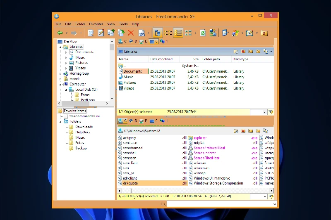Sort by the Item type column header
Viewport: 331px width, 220px height.
click(252, 59)
